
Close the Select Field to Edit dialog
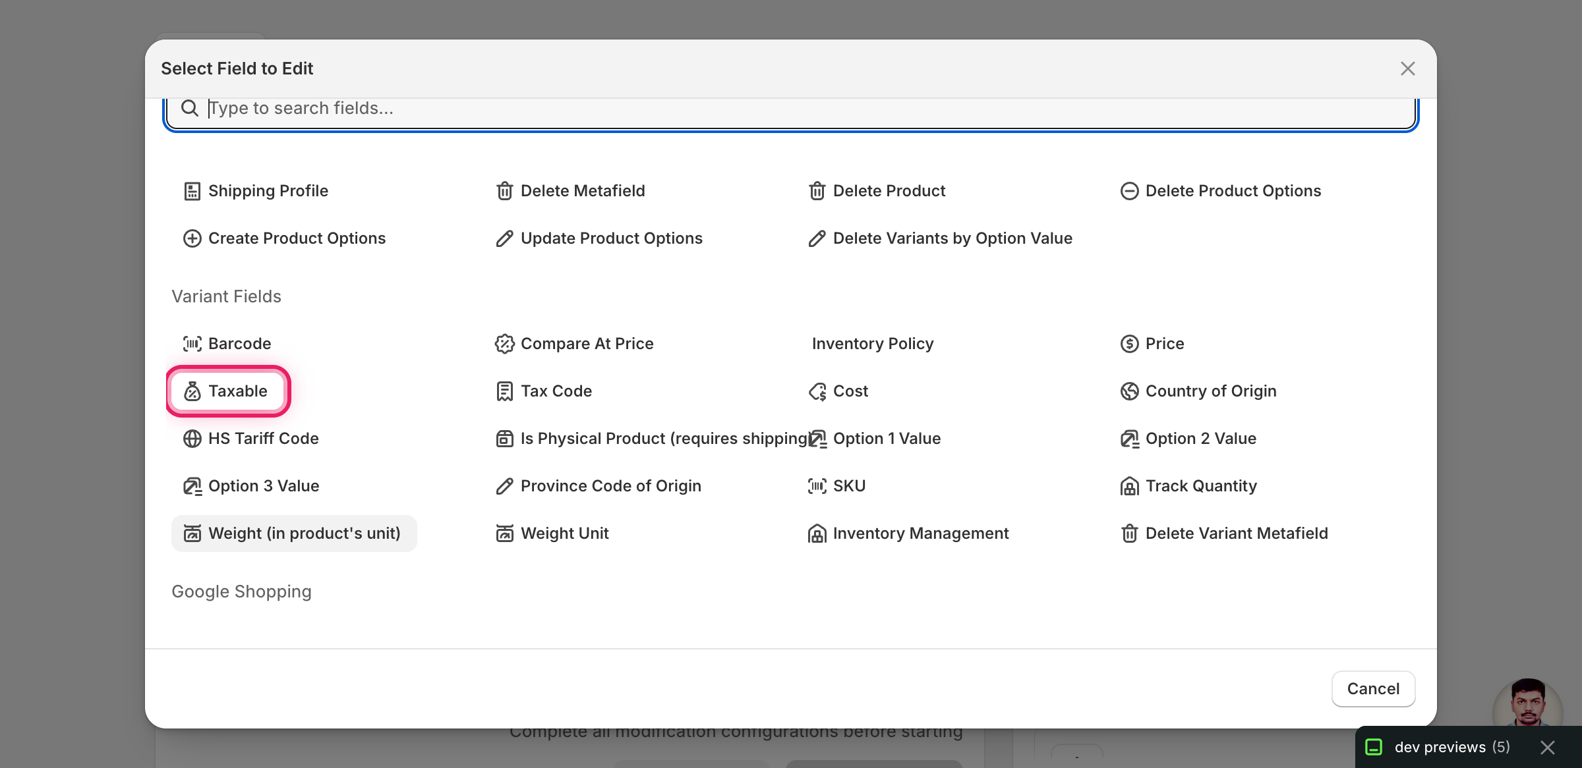1407,69
